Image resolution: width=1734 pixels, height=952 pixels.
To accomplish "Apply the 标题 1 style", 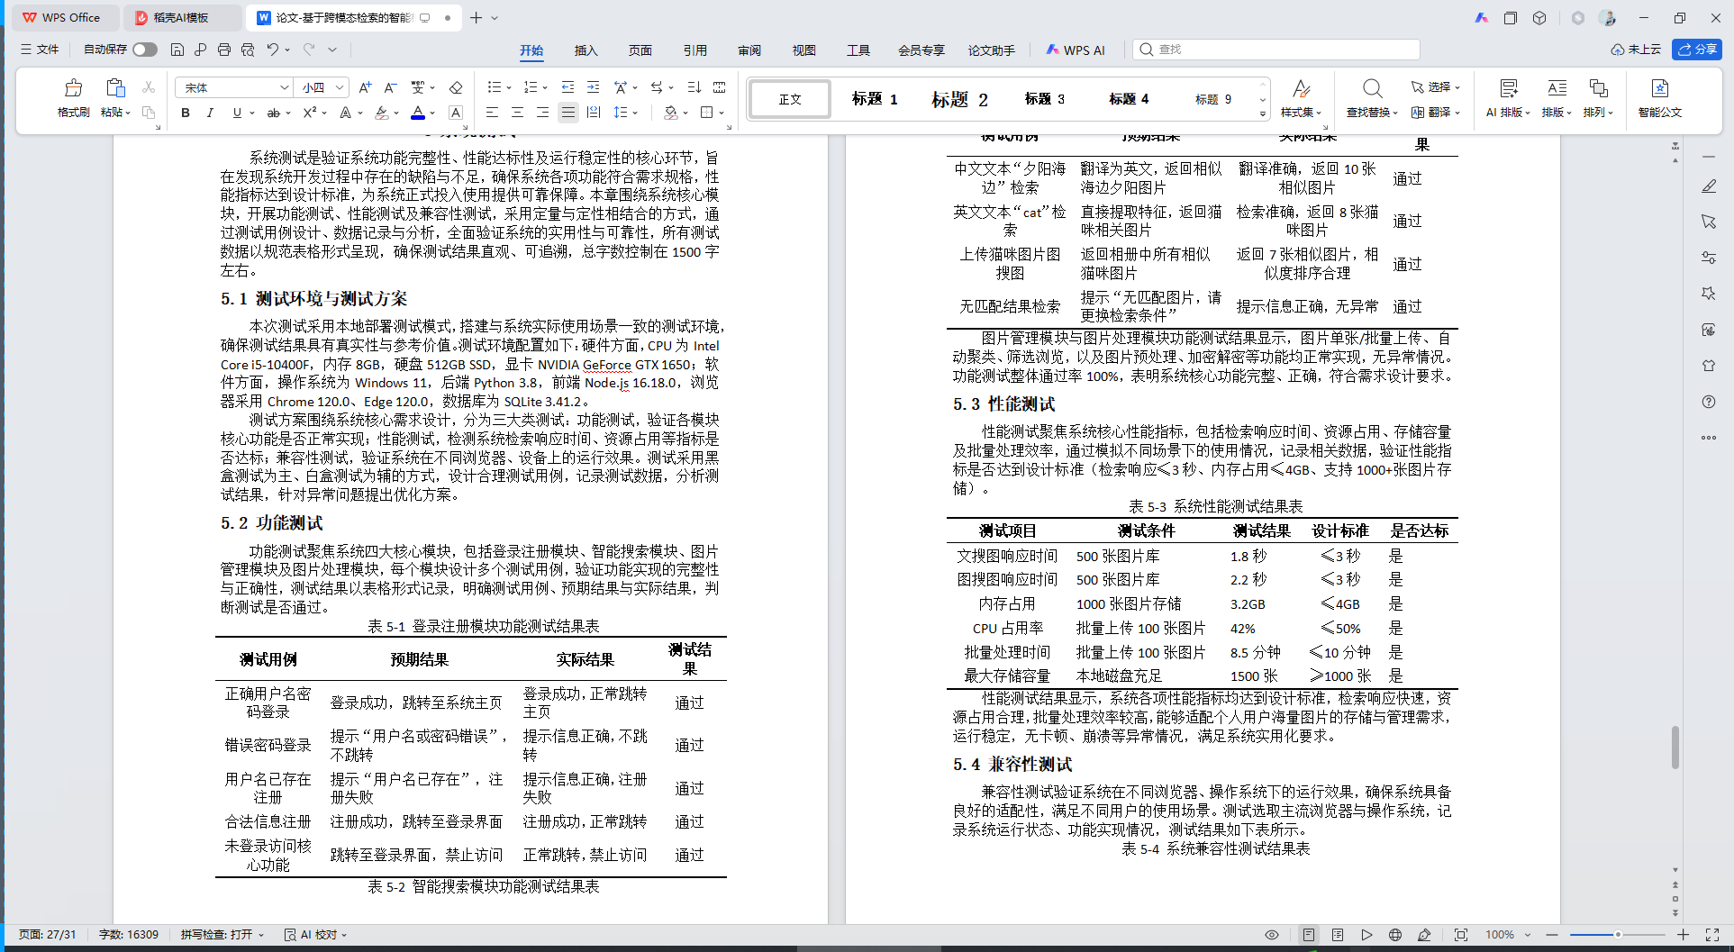I will 875,99.
